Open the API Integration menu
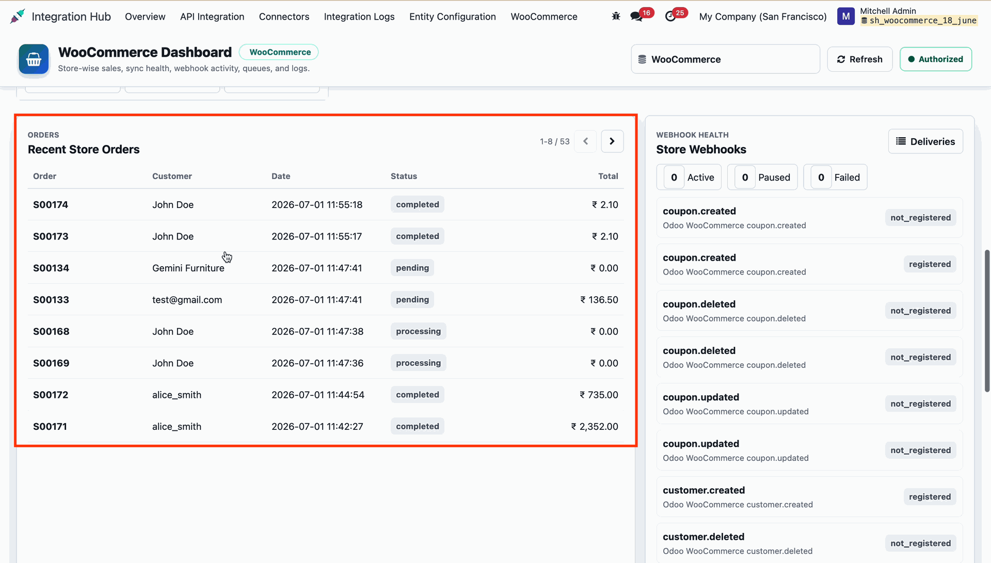 (x=212, y=17)
